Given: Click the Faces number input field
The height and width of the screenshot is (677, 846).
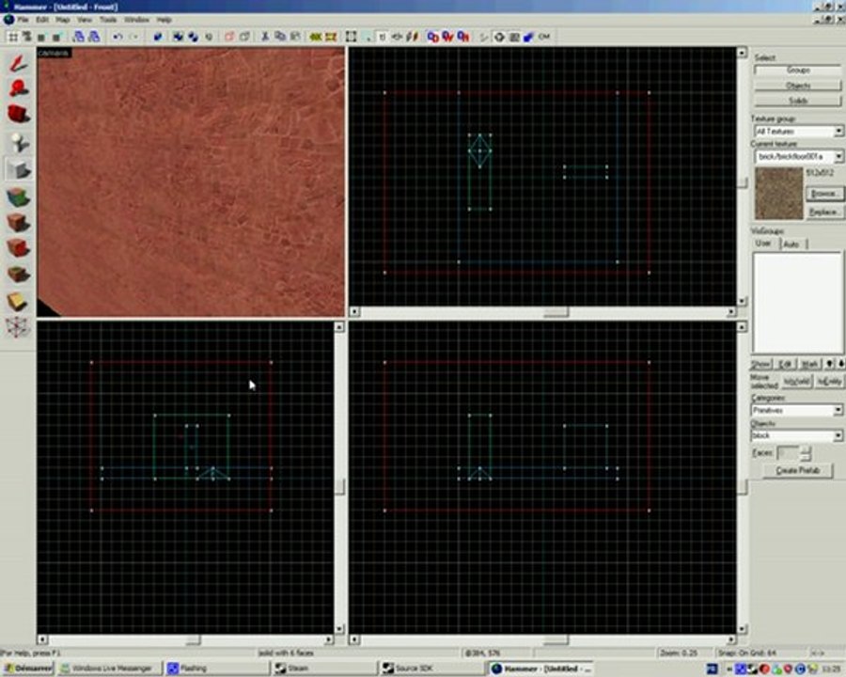Looking at the screenshot, I should coord(788,453).
